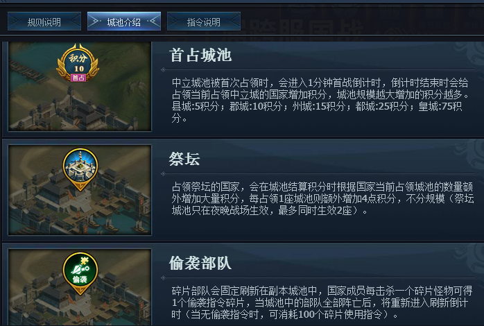
Task: Select the 城池介绍 tab
Action: coord(124,22)
